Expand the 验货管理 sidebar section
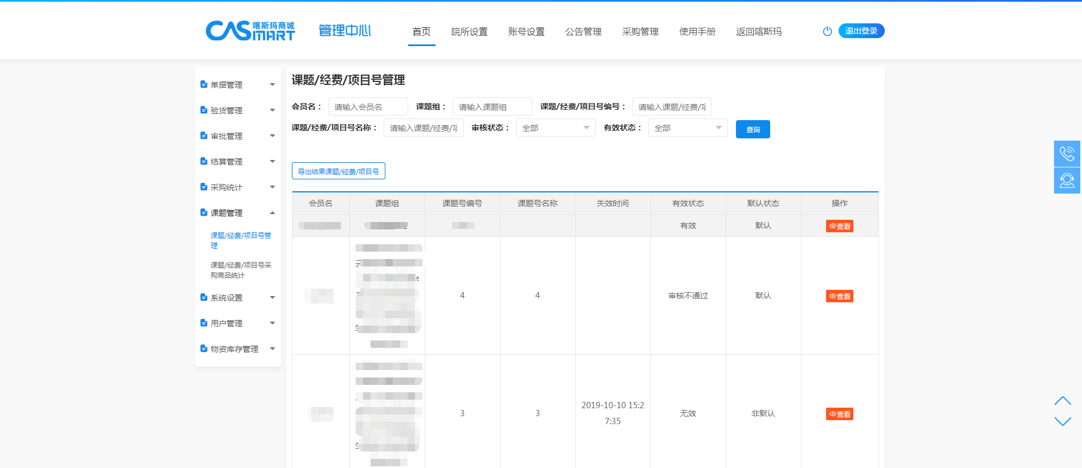The height and width of the screenshot is (468, 1082). coord(238,110)
